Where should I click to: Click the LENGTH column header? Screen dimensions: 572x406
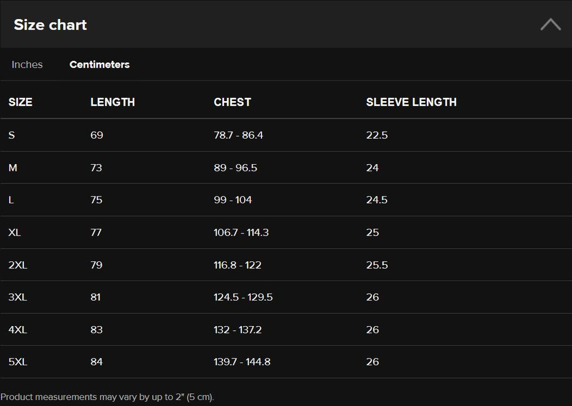pyautogui.click(x=113, y=102)
